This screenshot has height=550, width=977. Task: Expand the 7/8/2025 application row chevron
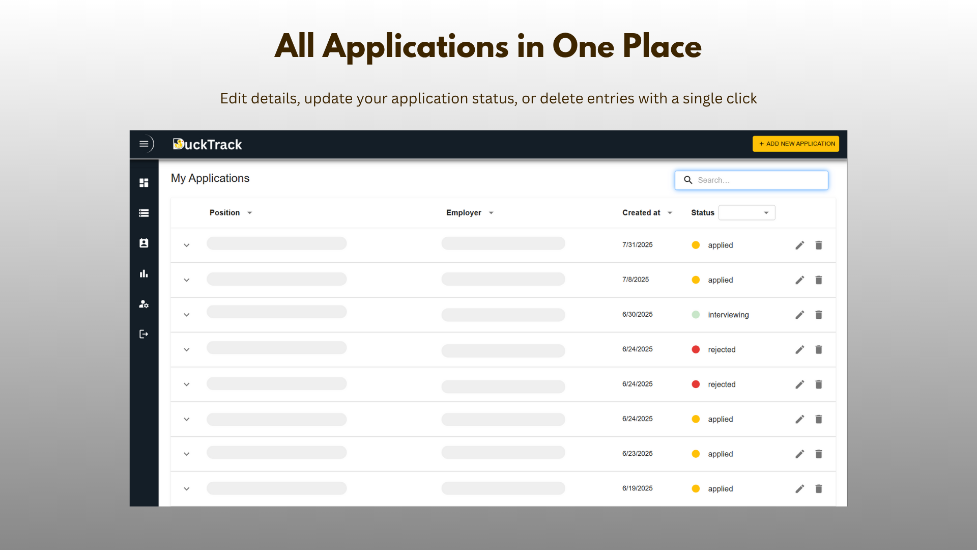click(x=187, y=280)
